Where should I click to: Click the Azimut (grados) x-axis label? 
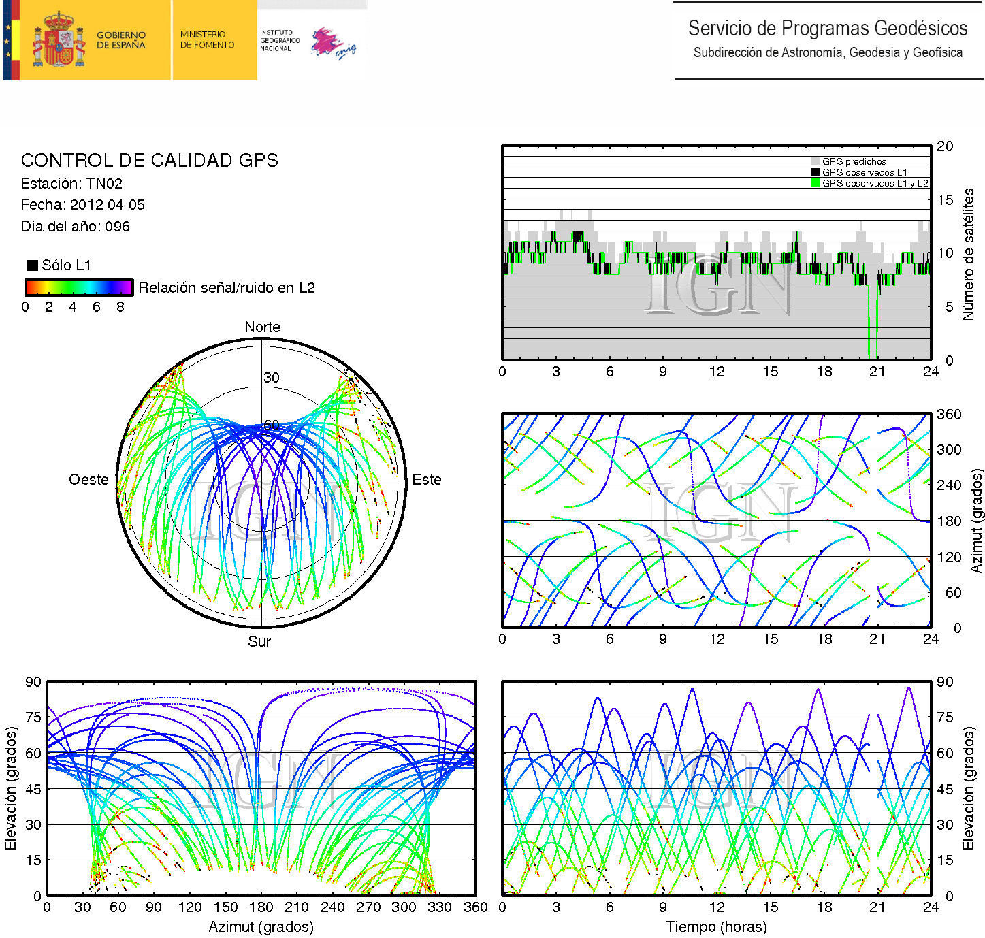pyautogui.click(x=261, y=927)
